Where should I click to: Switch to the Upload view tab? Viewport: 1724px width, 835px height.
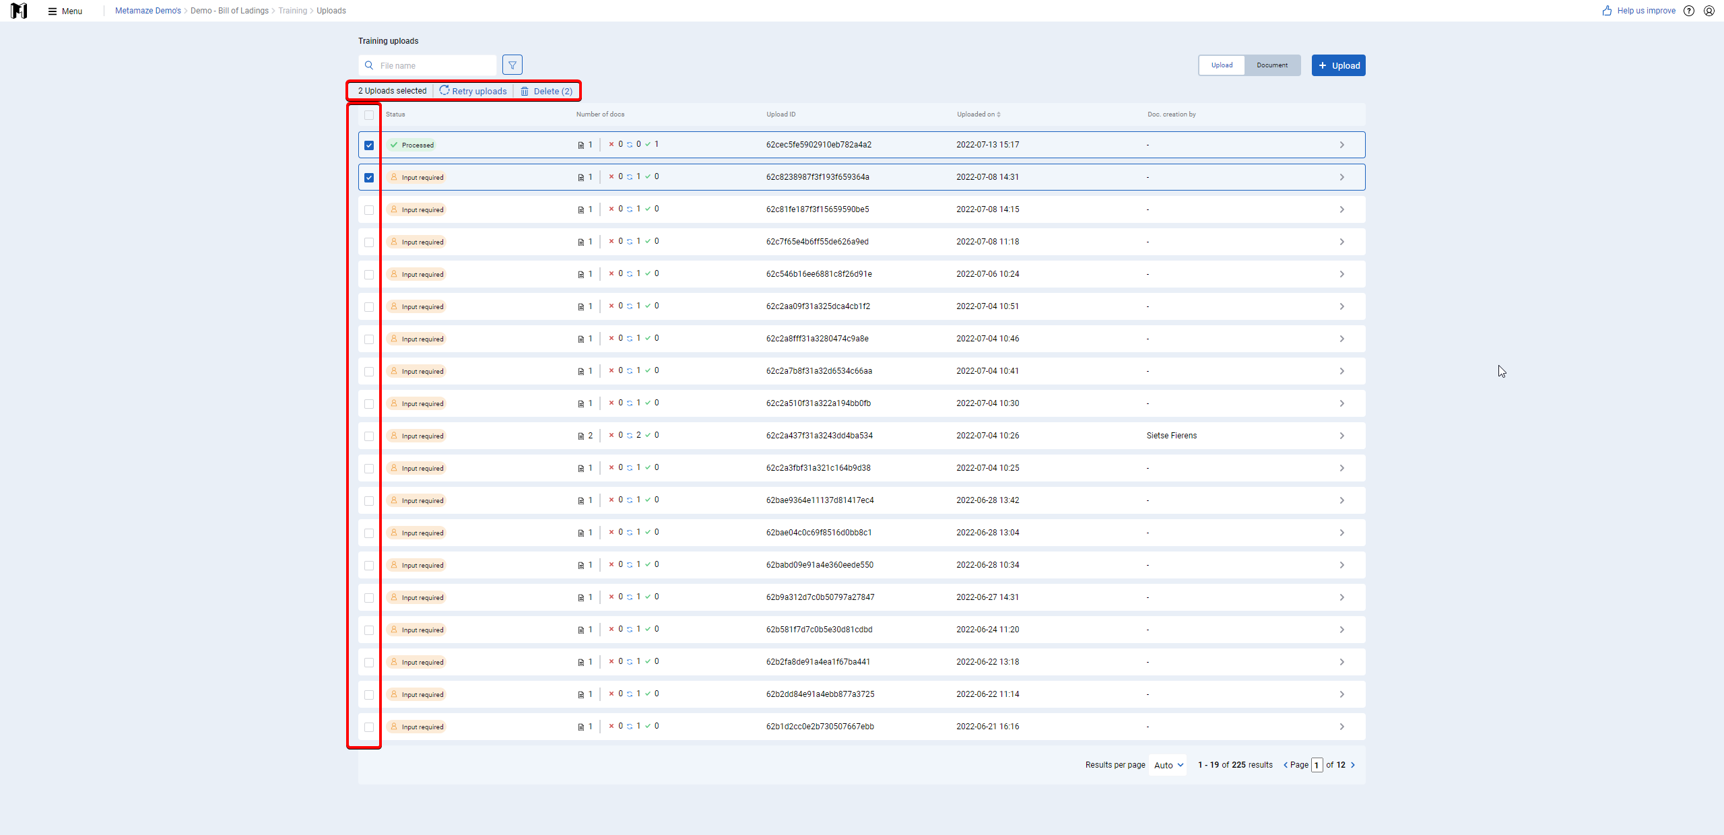(1222, 65)
